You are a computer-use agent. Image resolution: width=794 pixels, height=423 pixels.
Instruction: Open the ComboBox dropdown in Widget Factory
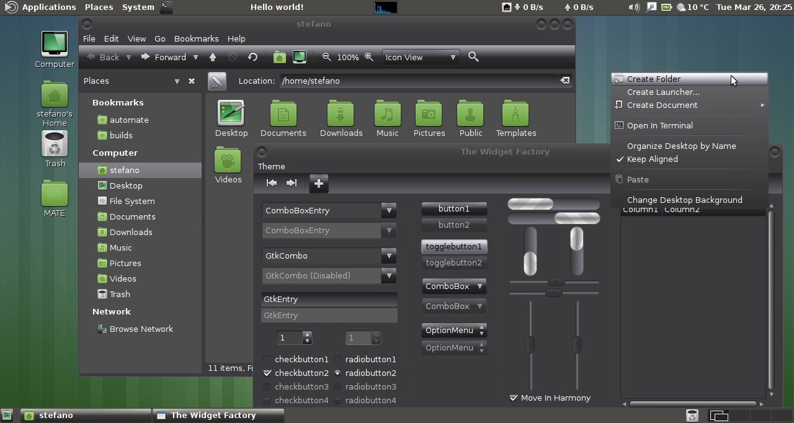(454, 286)
